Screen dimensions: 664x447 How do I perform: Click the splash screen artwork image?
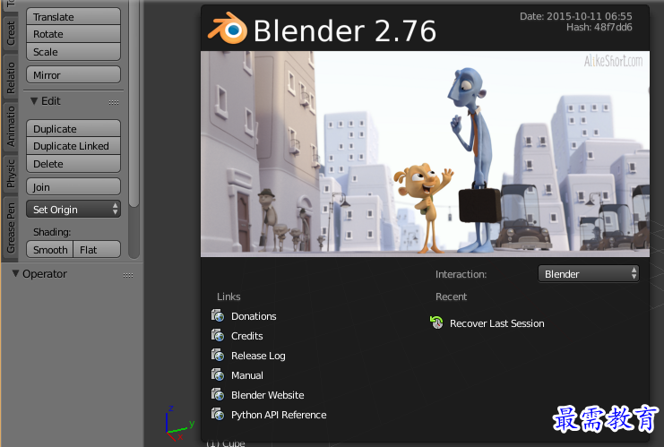click(425, 154)
